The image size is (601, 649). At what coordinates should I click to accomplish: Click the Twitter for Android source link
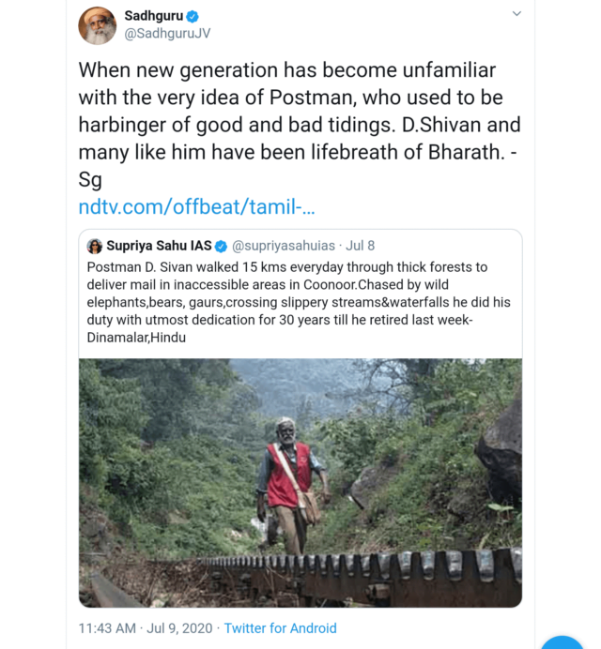coord(280,628)
